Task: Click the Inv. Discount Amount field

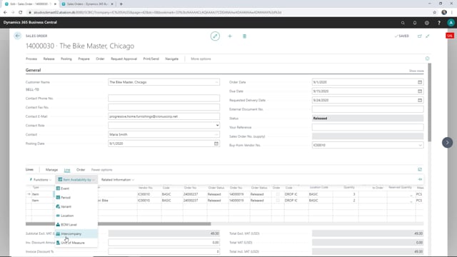Action: [x=164, y=243]
